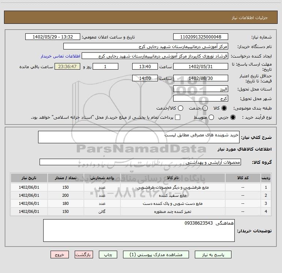The height and width of the screenshot is (273, 282).
Task: Click مشاهده مدارک پیوستی (1) button
Action: coord(156,255)
